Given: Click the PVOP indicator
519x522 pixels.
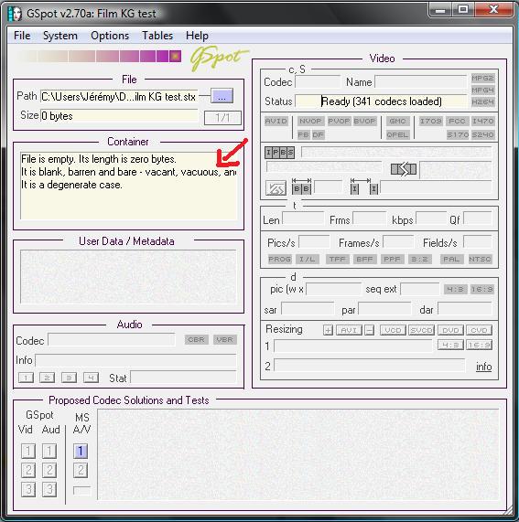Looking at the screenshot, I should 339,121.
